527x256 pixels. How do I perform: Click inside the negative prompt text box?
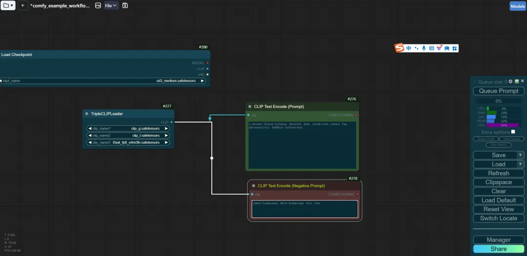point(305,209)
